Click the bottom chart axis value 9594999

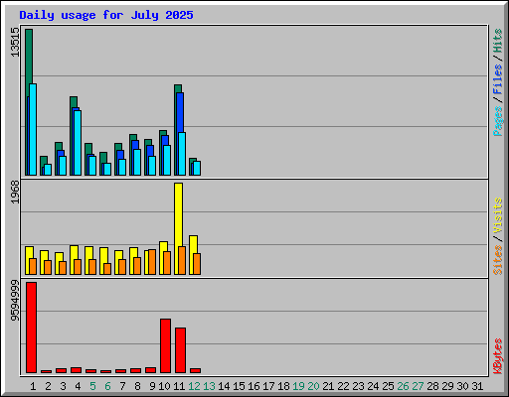click(15, 301)
